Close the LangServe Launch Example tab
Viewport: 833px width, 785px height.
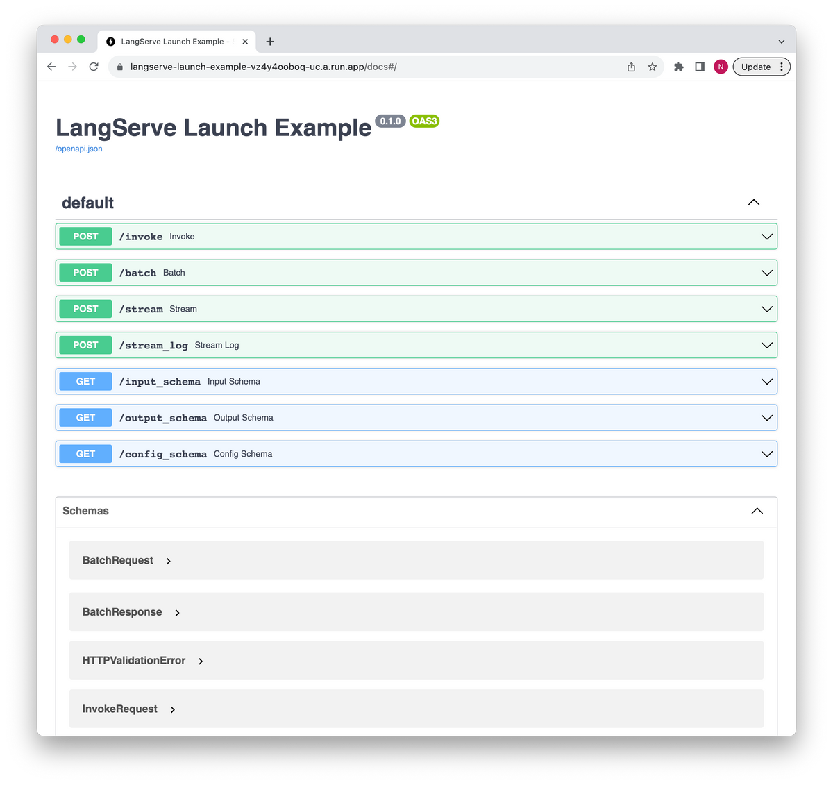tap(245, 42)
